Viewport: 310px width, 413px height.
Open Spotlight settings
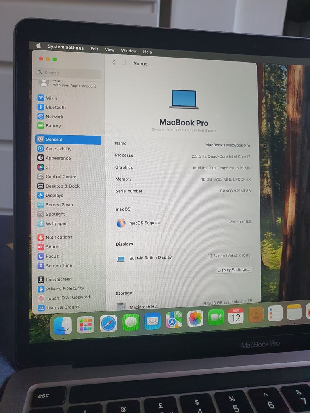pos(51,214)
